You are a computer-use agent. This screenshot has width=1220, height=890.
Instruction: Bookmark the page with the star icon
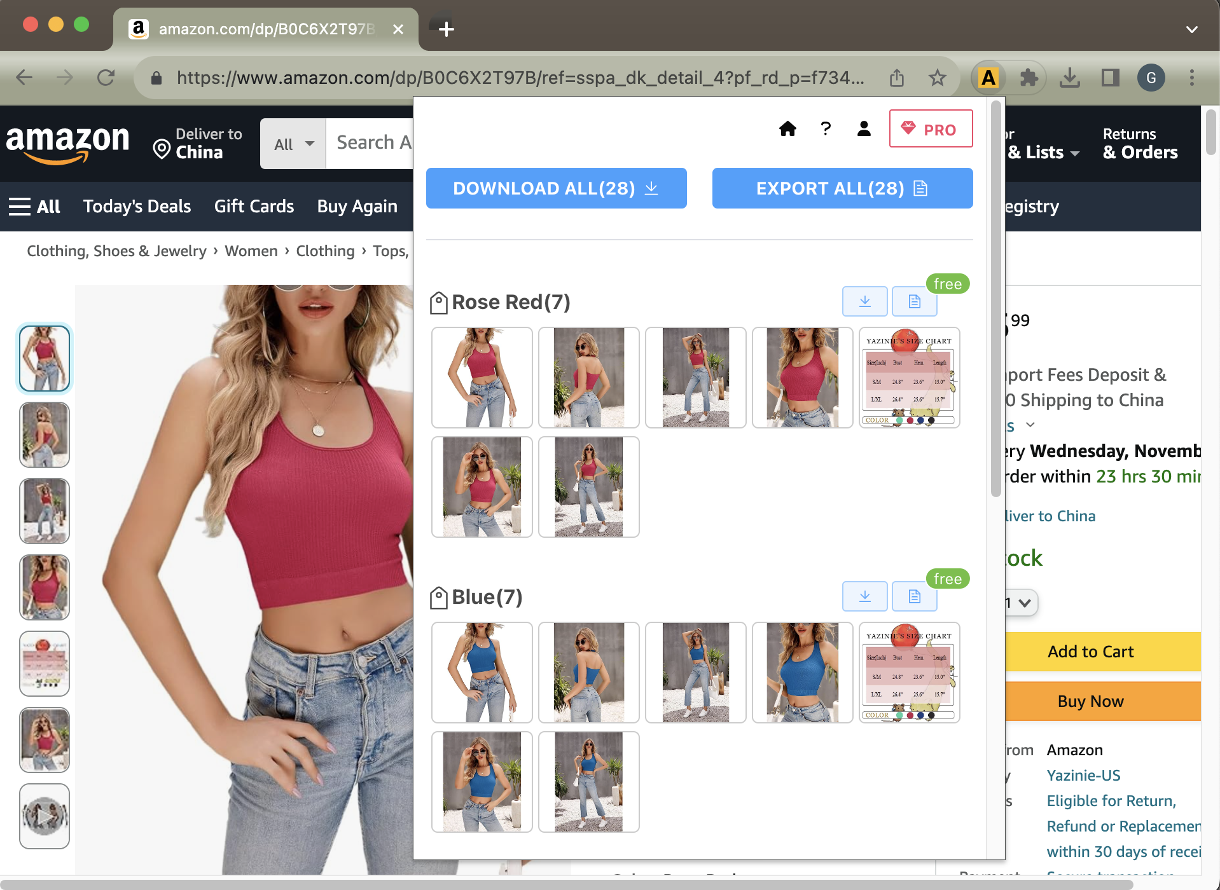(x=936, y=78)
